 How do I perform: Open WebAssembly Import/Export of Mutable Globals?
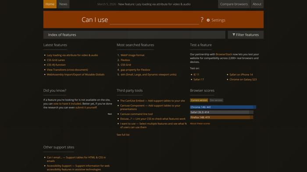point(75,74)
